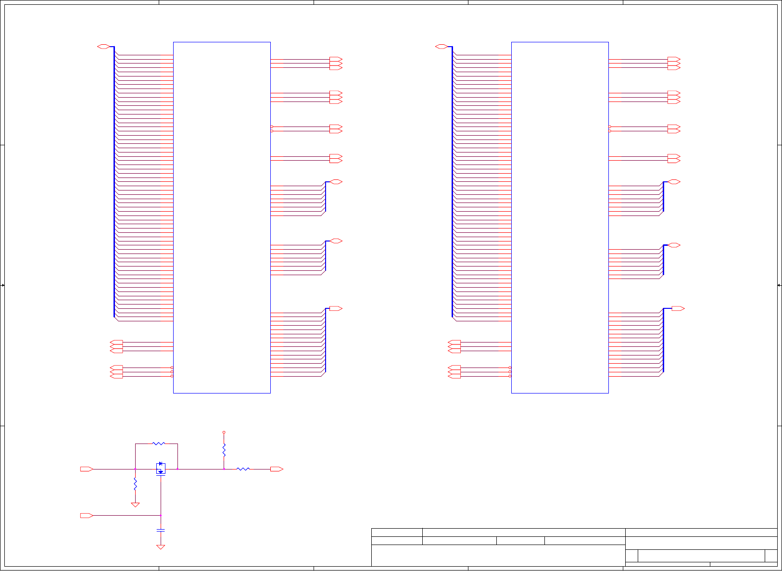The height and width of the screenshot is (571, 782).
Task: Click the ground symbol under the pull-down resistor
Action: [135, 505]
